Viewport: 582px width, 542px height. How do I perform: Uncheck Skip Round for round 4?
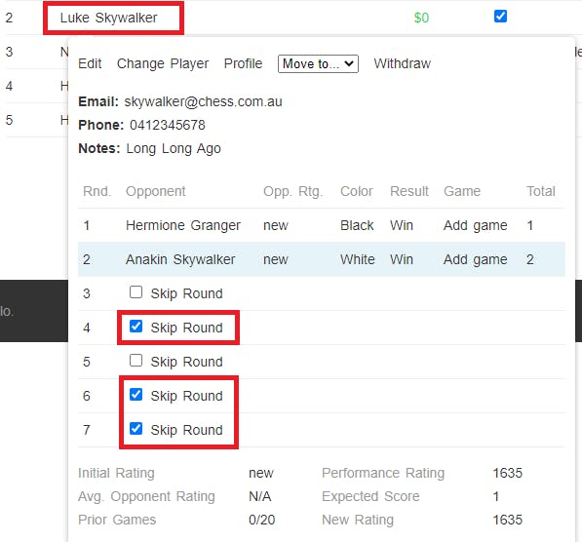[136, 327]
